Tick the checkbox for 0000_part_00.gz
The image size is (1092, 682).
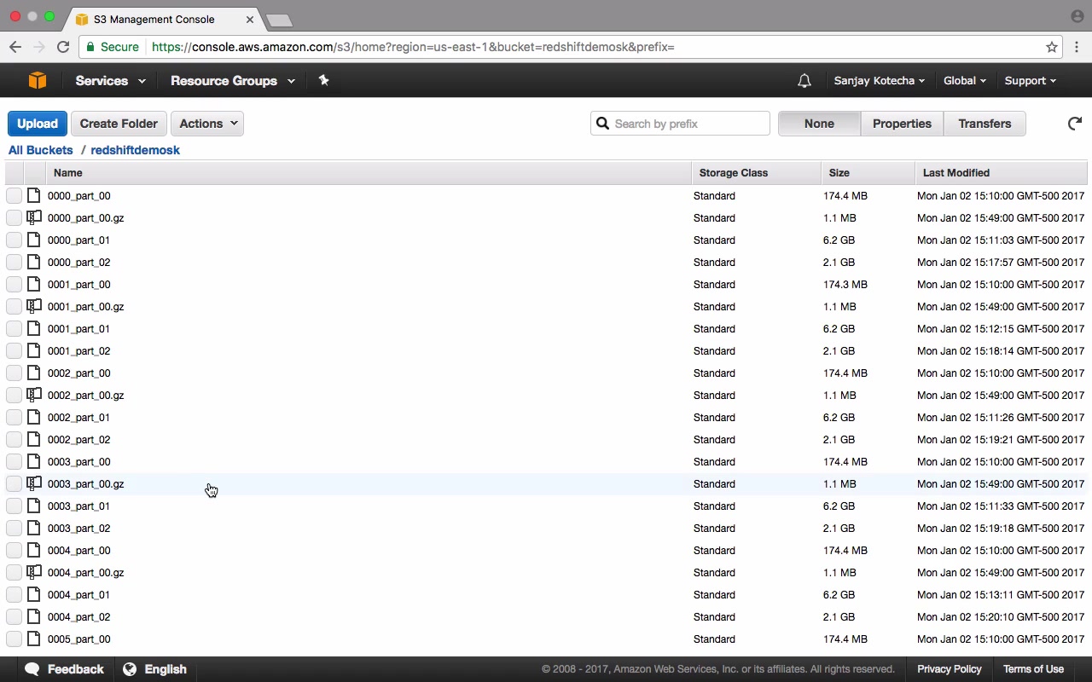pyautogui.click(x=14, y=217)
